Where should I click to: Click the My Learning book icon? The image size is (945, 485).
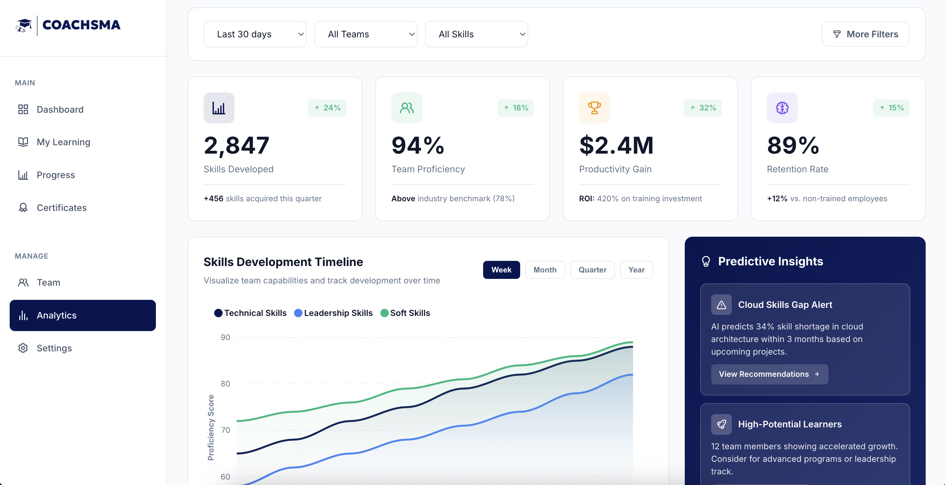(x=23, y=142)
